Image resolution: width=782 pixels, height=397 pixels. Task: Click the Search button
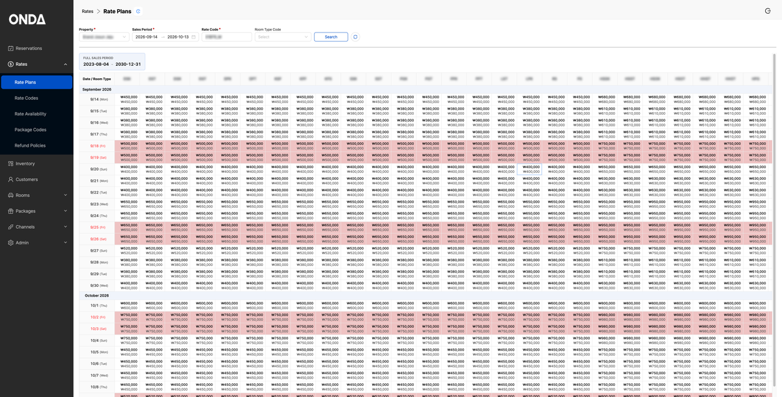click(331, 37)
